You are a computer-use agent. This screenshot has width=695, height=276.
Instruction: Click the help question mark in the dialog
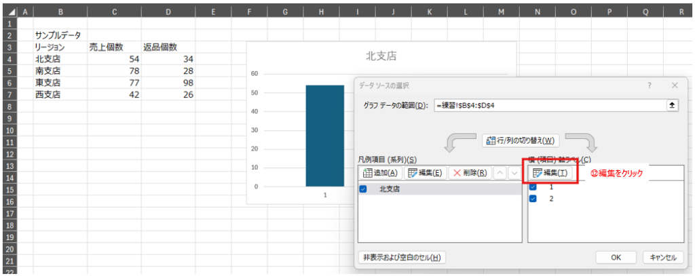(x=649, y=85)
